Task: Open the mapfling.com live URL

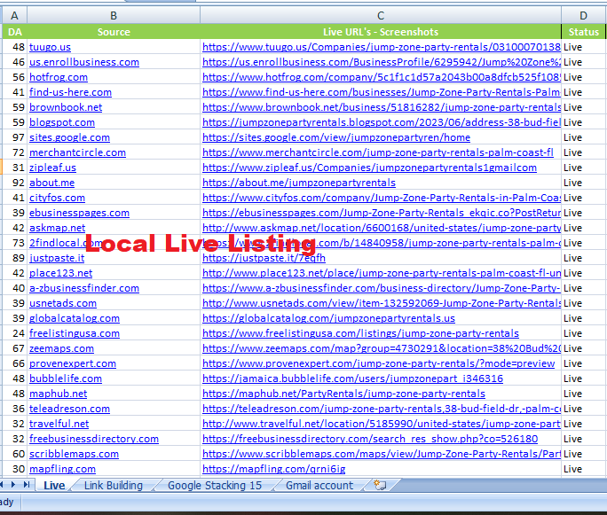Action: pyautogui.click(x=273, y=469)
